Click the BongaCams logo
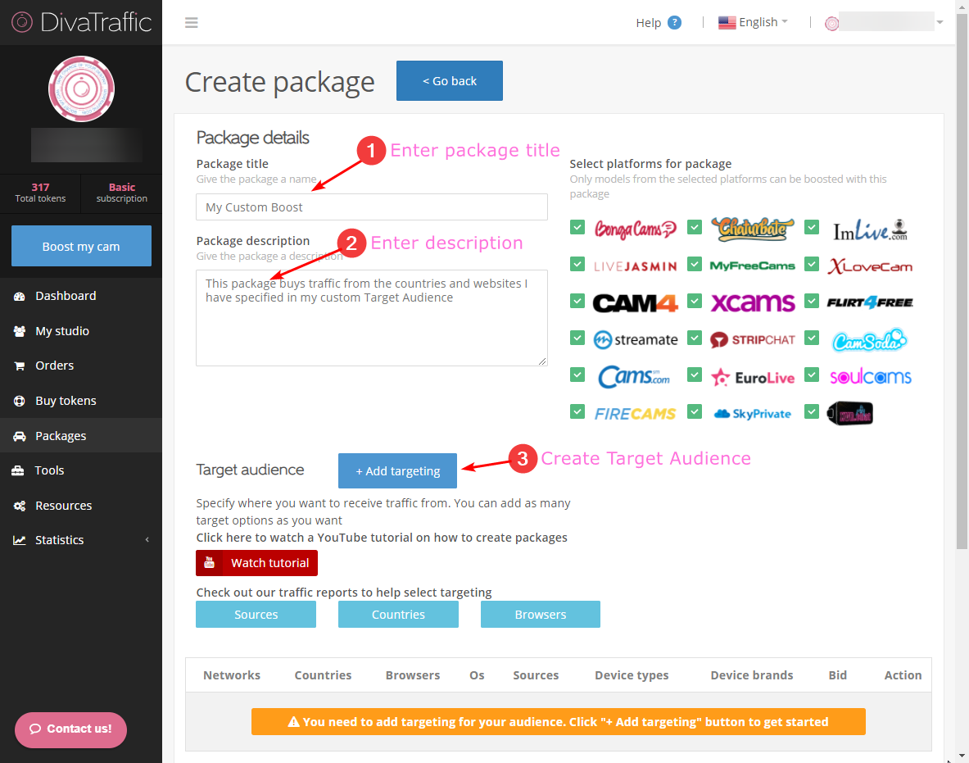 [x=636, y=229]
